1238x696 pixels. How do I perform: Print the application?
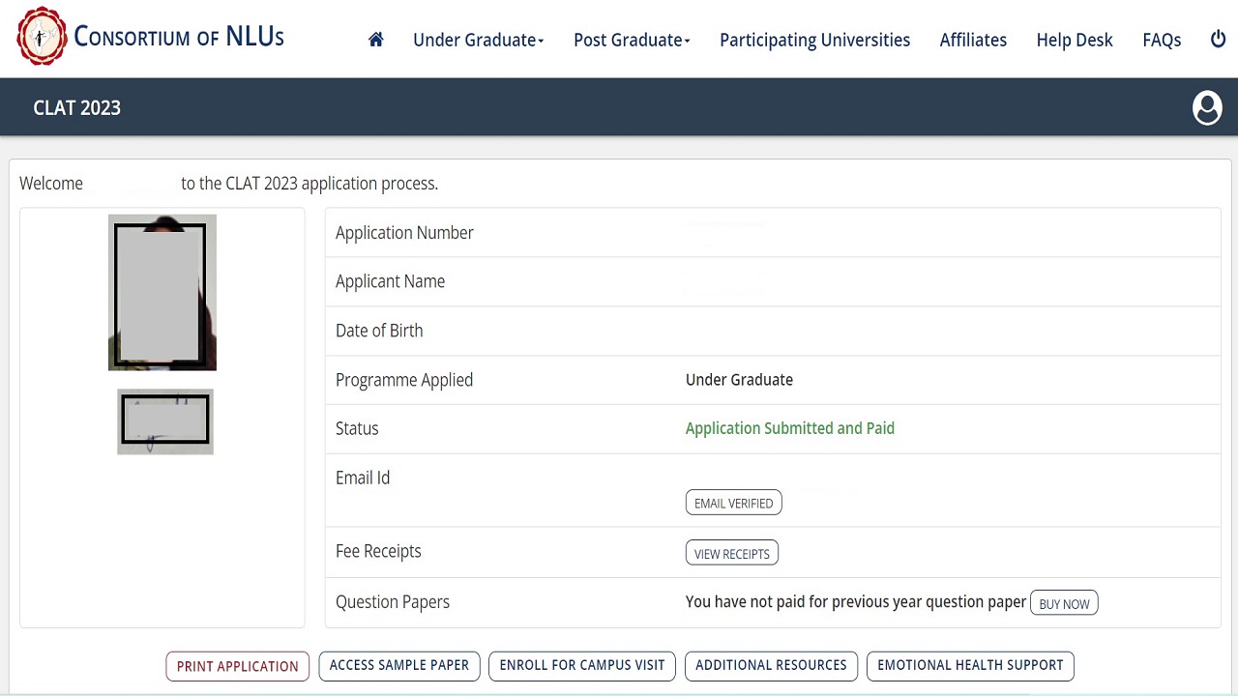237,666
